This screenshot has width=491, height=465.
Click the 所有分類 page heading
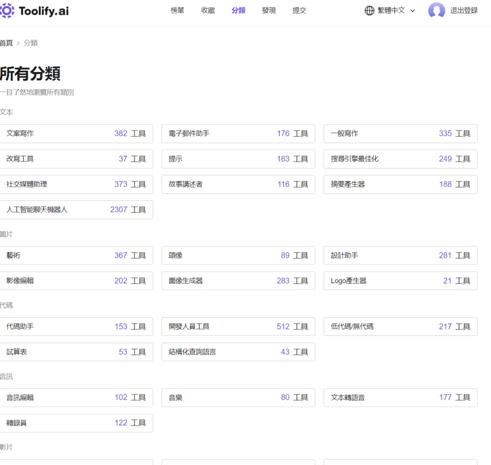pos(30,74)
